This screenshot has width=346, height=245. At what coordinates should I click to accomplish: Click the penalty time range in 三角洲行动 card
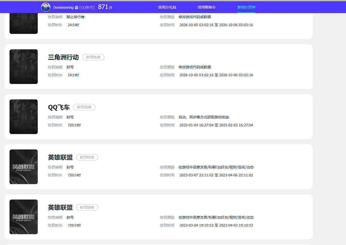[x=216, y=75]
